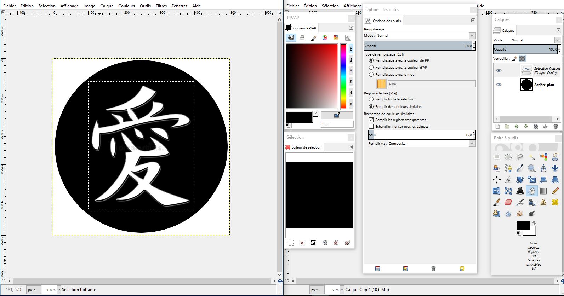Click the Opacité slider in Options des outils
Image resolution: width=564 pixels, height=296 pixels.
[418, 46]
